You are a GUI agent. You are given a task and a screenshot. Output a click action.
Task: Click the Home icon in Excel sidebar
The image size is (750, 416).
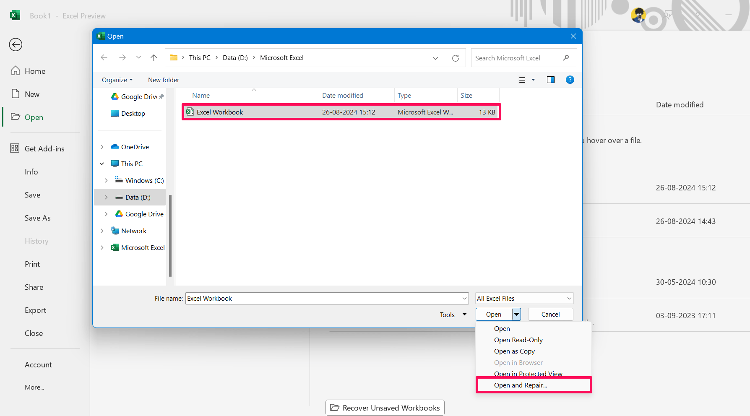pos(16,71)
